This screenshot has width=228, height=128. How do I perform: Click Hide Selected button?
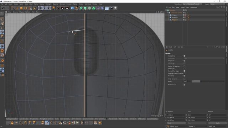tap(113, 119)
